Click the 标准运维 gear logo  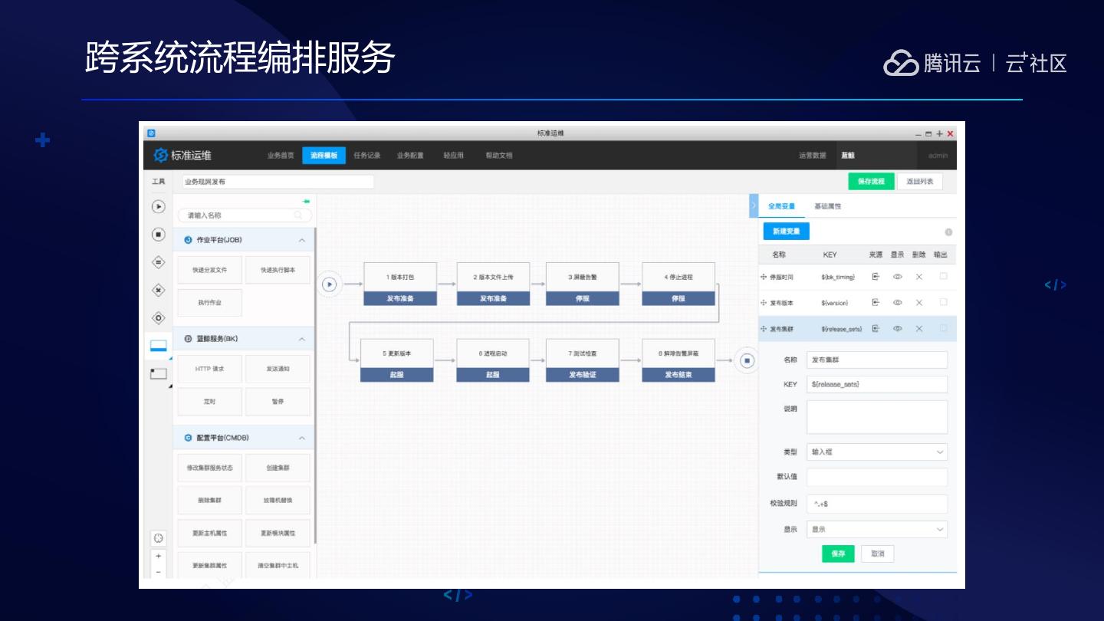click(x=160, y=155)
